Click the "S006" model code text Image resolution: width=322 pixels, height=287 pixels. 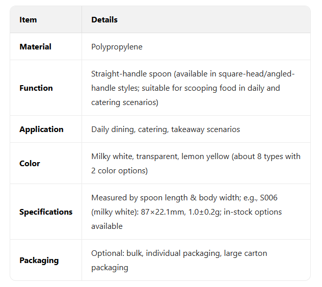click(x=267, y=198)
